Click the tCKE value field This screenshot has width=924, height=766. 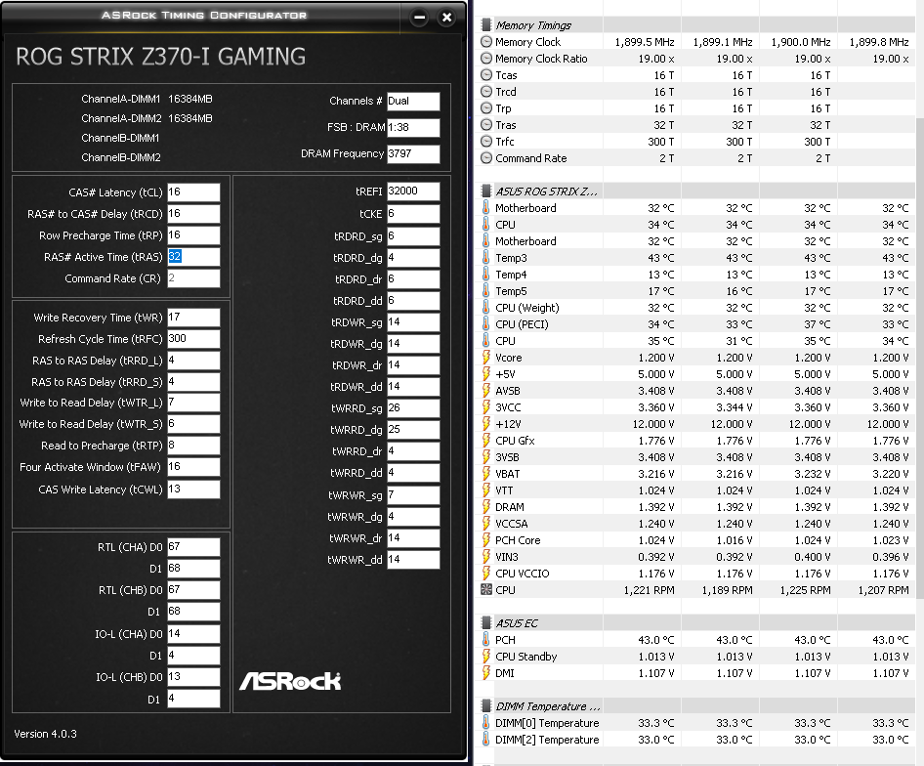click(413, 213)
